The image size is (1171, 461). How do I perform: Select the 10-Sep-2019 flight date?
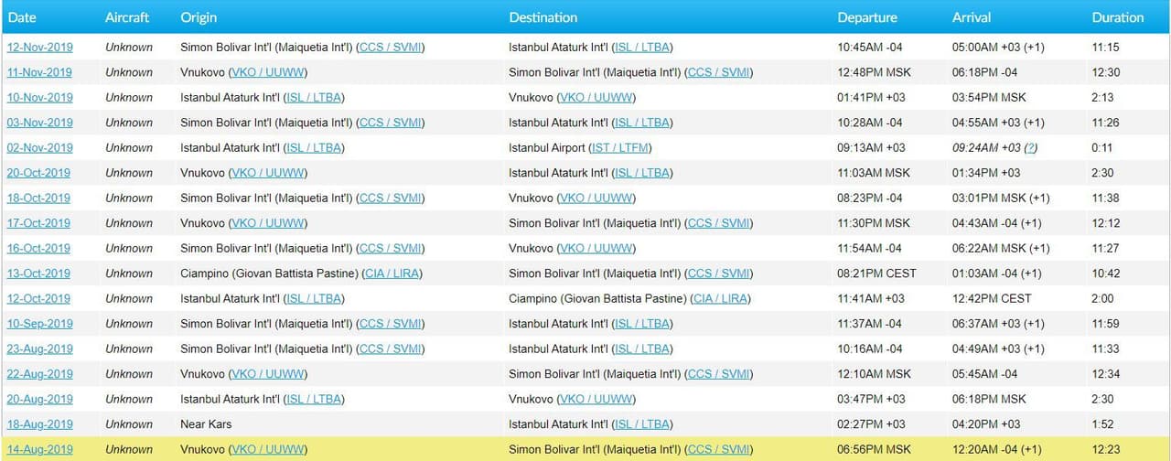point(39,324)
